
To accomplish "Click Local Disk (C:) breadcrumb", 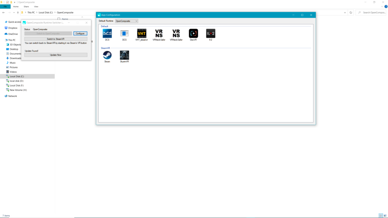I will pyautogui.click(x=46, y=12).
